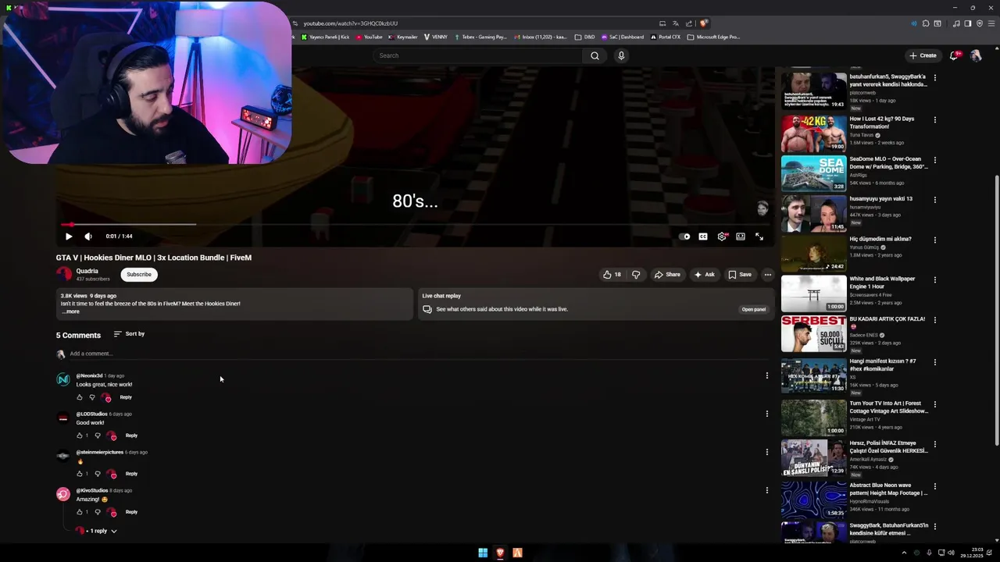Reply to @LODStudios's comment

click(x=131, y=436)
